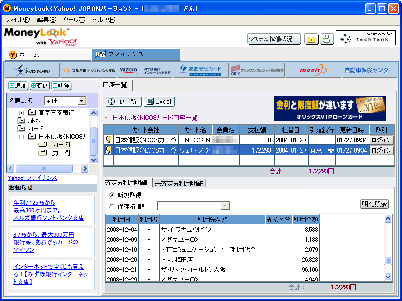Collapse the 日本信販(NICOSカ tree node
Screen dimensions: 402x301
[x=21, y=137]
